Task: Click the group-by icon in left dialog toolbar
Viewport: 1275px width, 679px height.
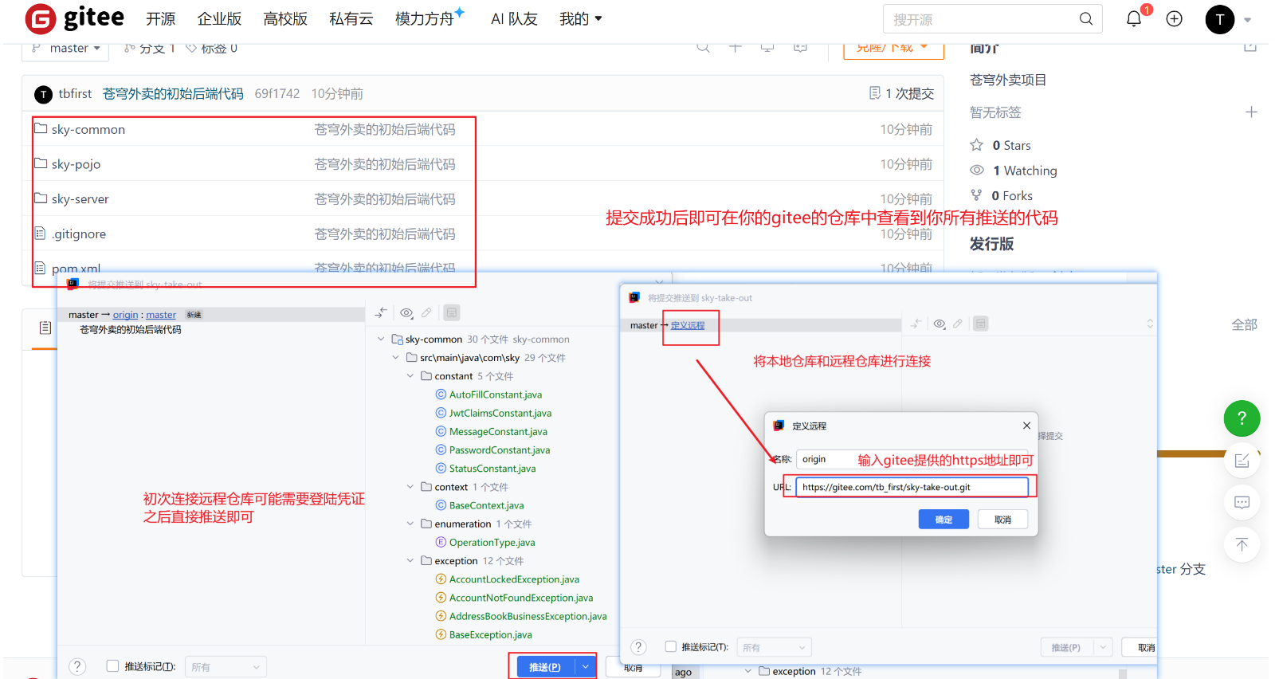Action: pos(451,313)
